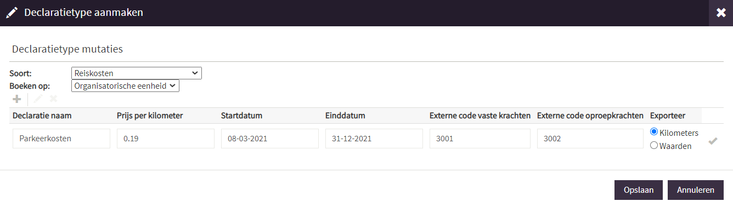This screenshot has width=733, height=207.
Task: Open the Soort dropdown showing Reiskosten
Action: (137, 73)
